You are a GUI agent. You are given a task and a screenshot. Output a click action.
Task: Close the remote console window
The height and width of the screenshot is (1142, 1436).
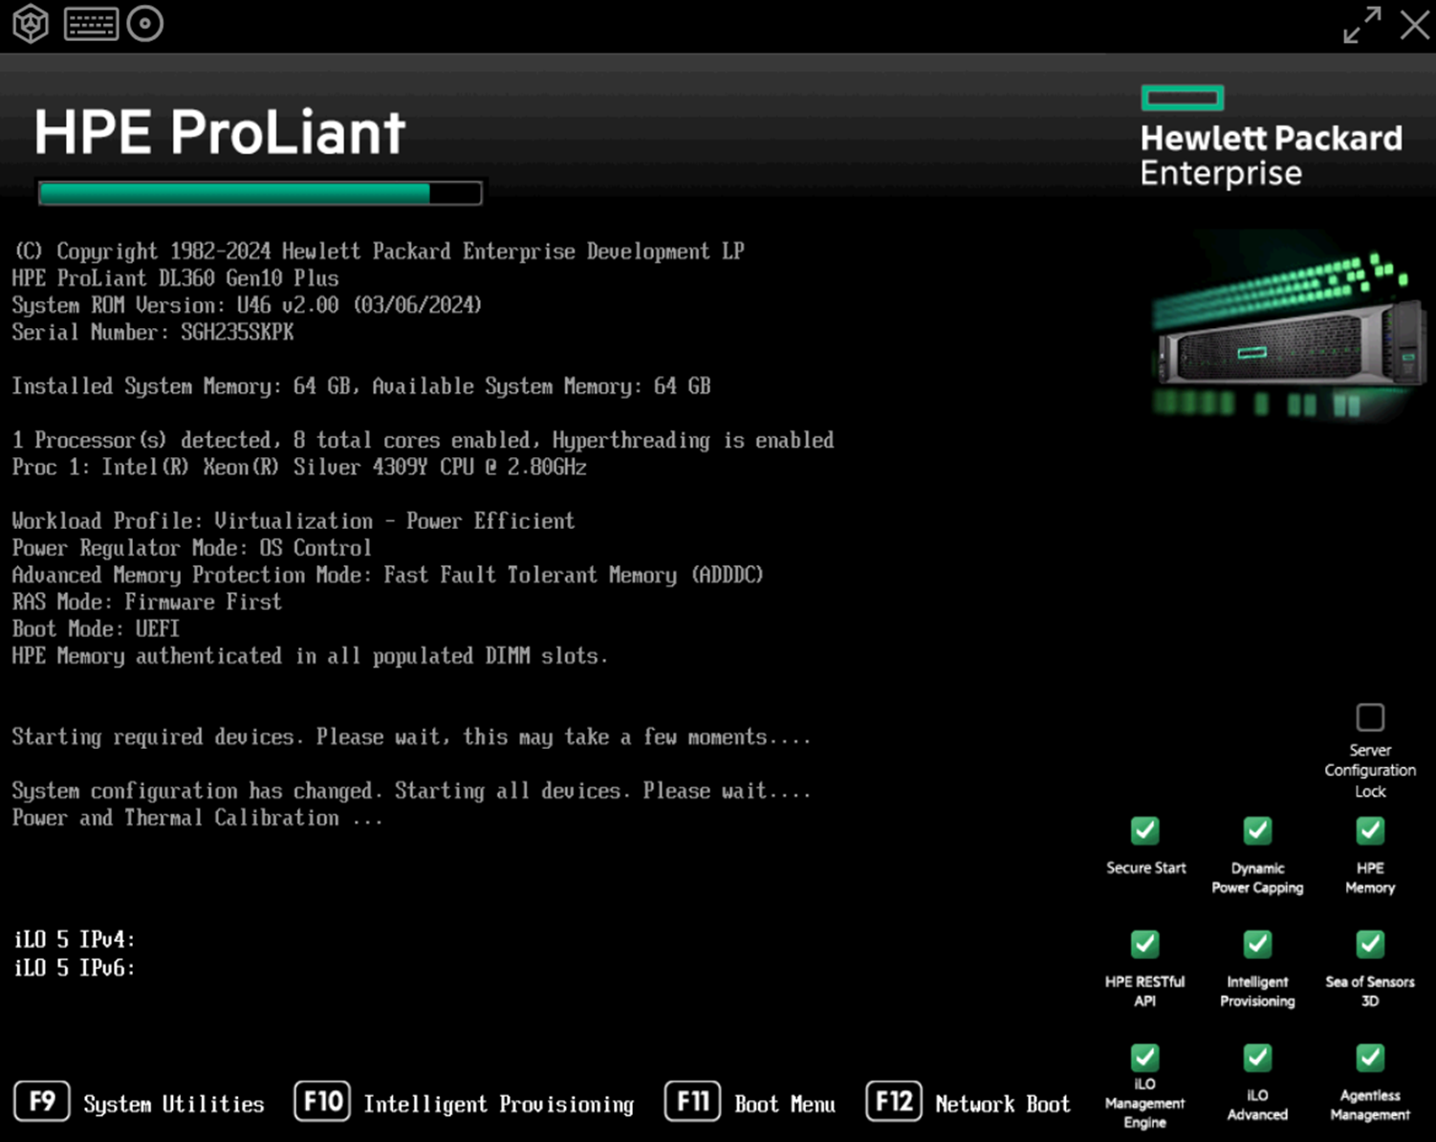pos(1415,24)
